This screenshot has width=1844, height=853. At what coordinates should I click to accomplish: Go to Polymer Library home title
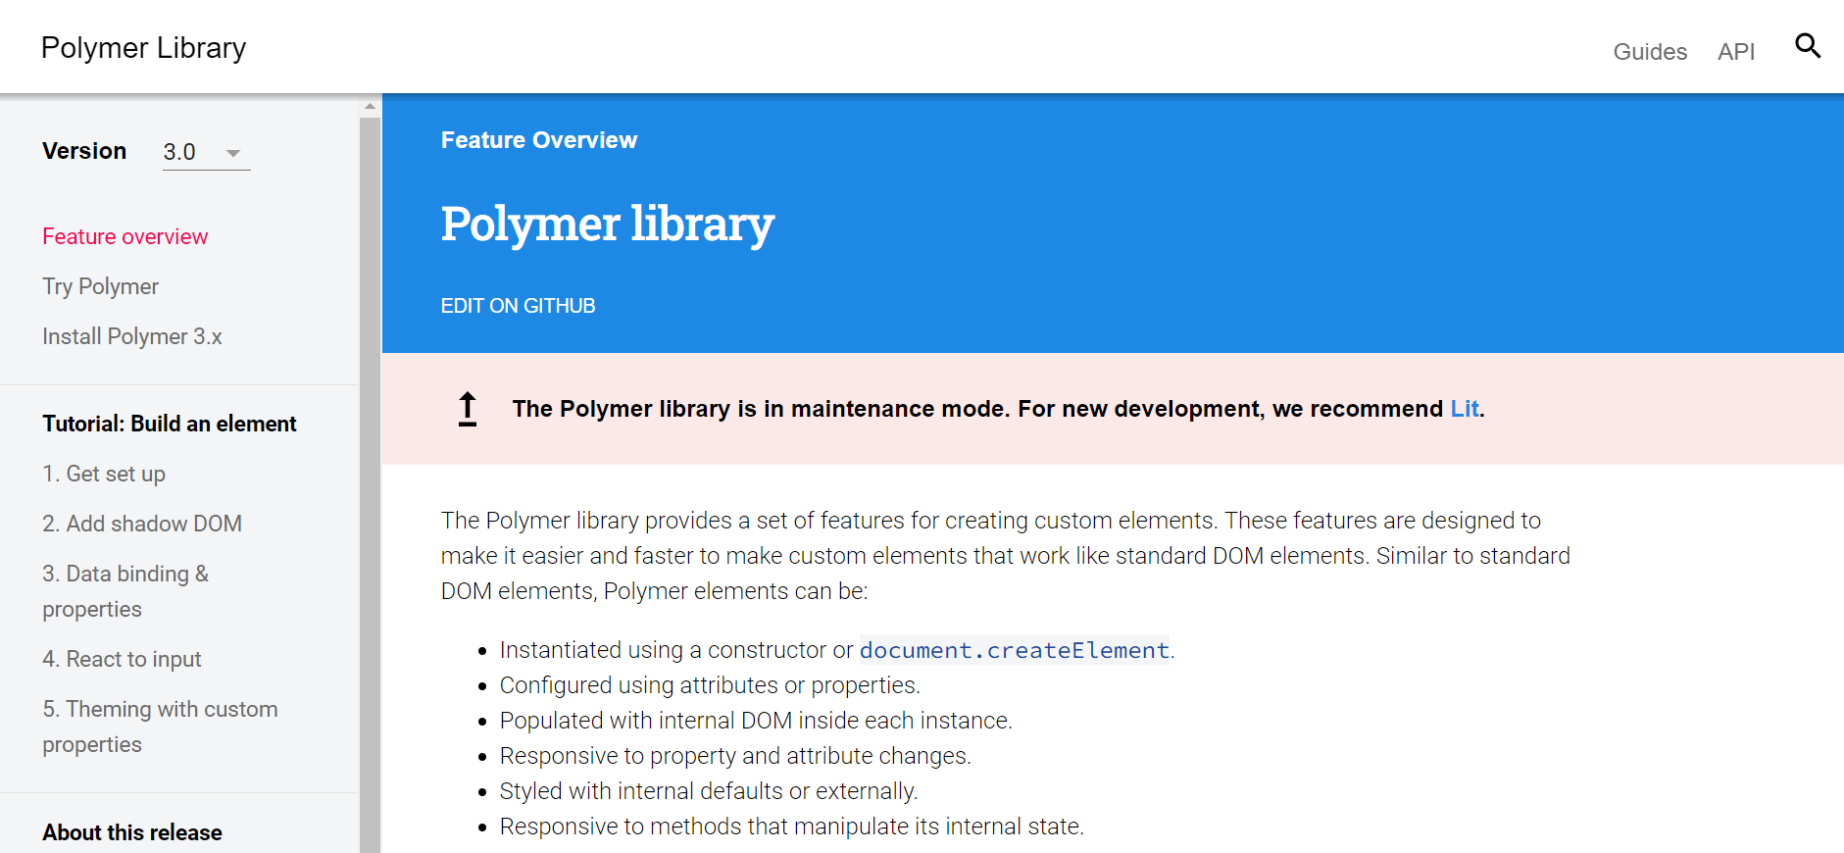pos(143,48)
